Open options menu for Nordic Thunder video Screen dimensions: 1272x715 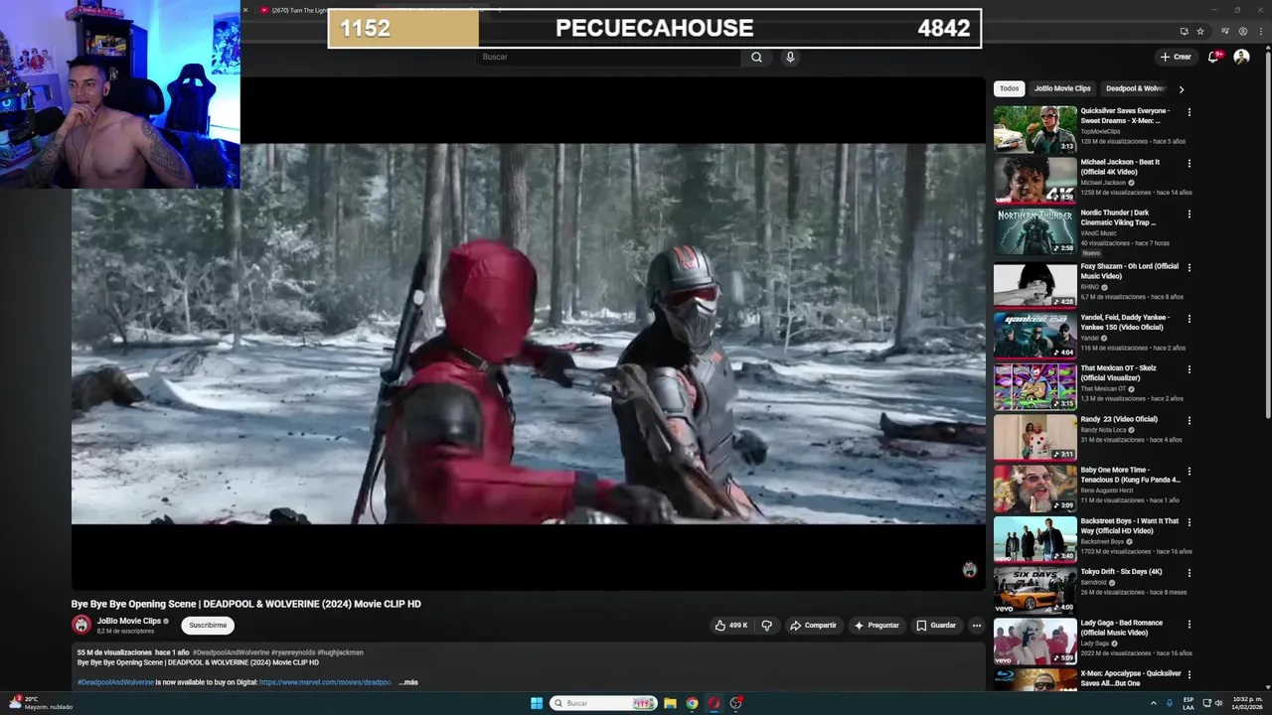(x=1189, y=214)
